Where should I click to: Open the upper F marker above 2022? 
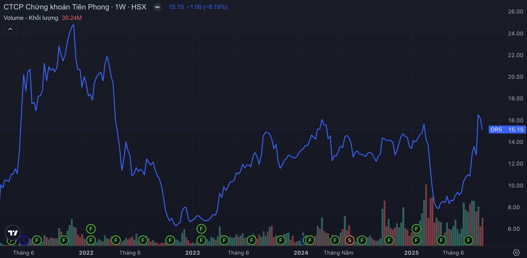click(x=91, y=229)
